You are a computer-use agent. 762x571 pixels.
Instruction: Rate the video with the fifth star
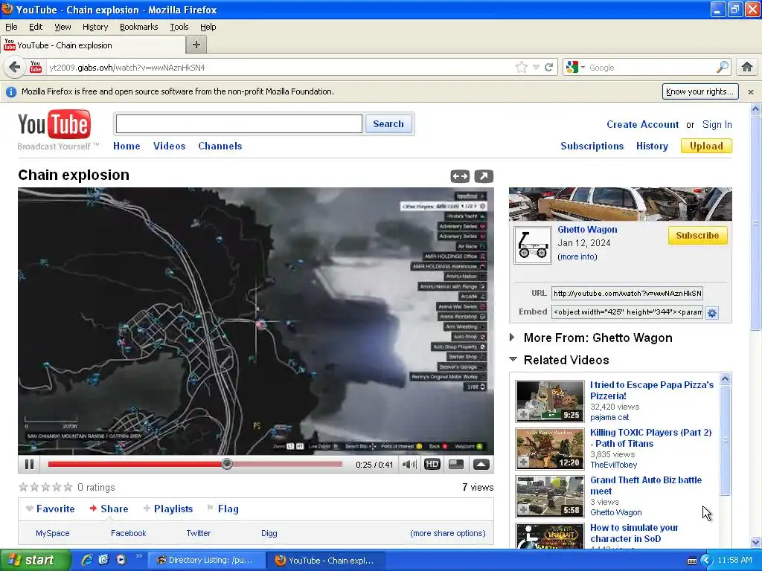pos(68,487)
